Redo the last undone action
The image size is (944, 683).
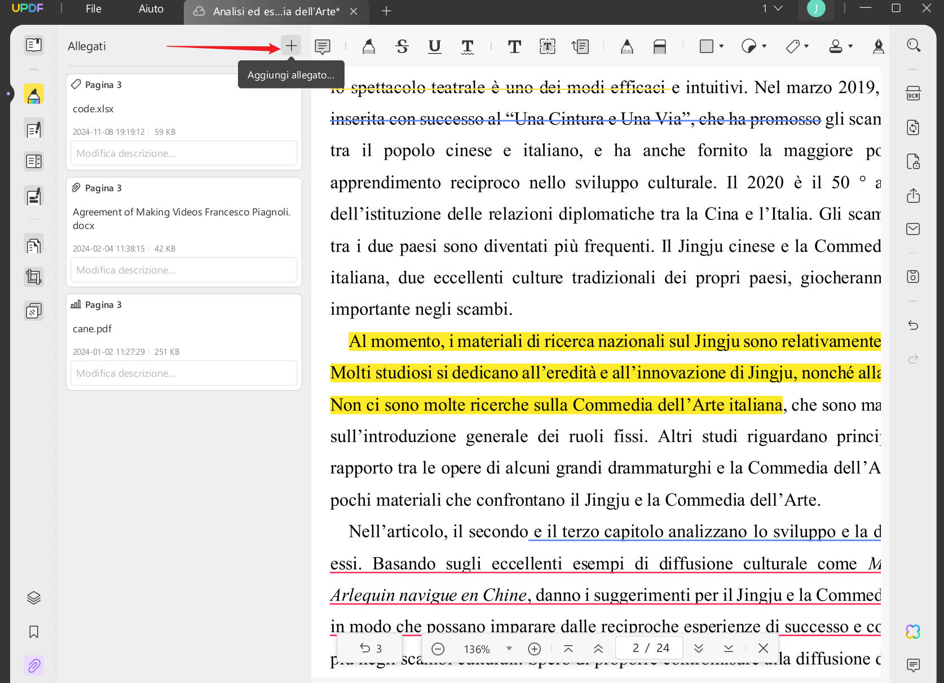click(913, 359)
